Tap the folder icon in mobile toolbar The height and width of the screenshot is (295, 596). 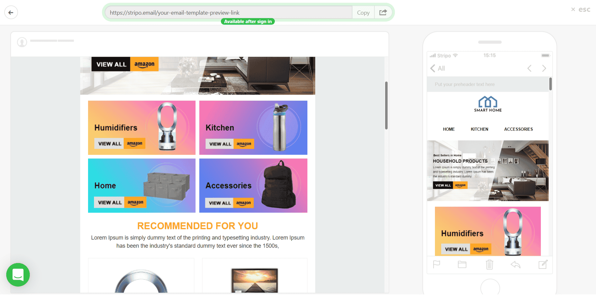click(462, 265)
